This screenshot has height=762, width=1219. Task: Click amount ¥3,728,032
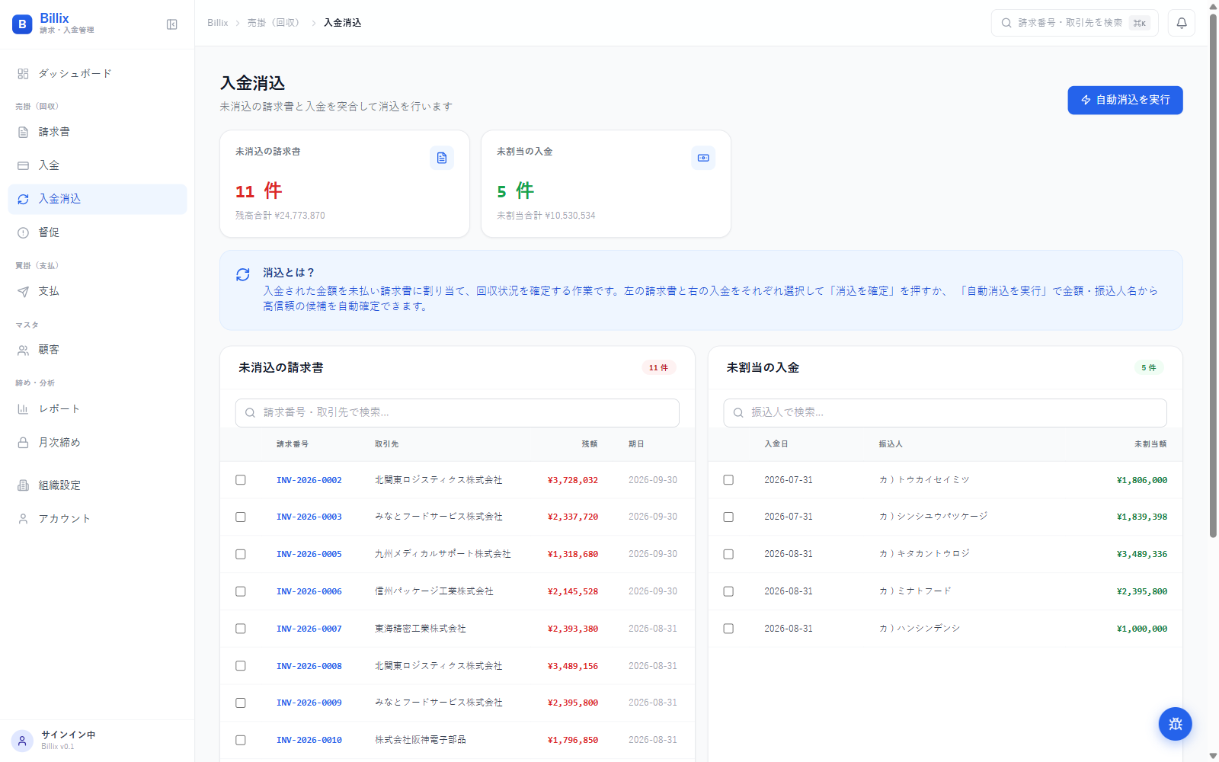(x=573, y=480)
